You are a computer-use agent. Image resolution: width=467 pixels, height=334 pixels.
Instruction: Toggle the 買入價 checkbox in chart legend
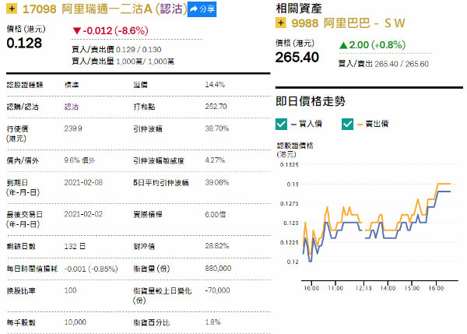(x=281, y=124)
